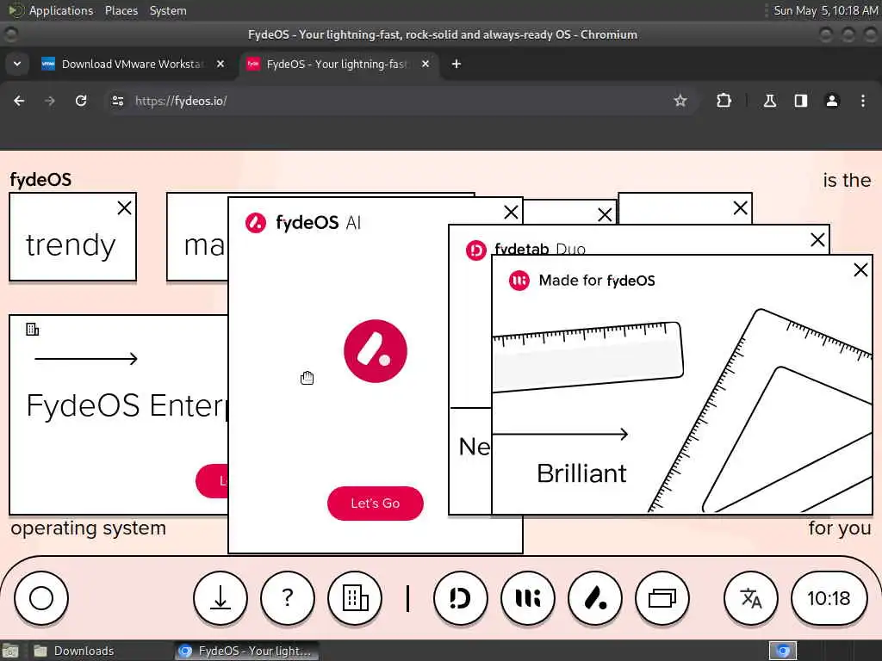Open the Chromium three-dot menu
This screenshot has width=882, height=661.
863,101
